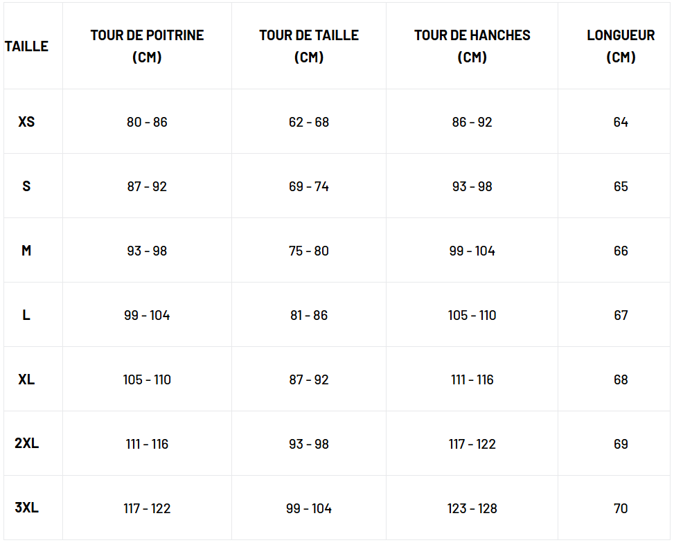Screen dimensions: 674x545
Task: Click the 3XL size row label
Action: [x=26, y=508]
